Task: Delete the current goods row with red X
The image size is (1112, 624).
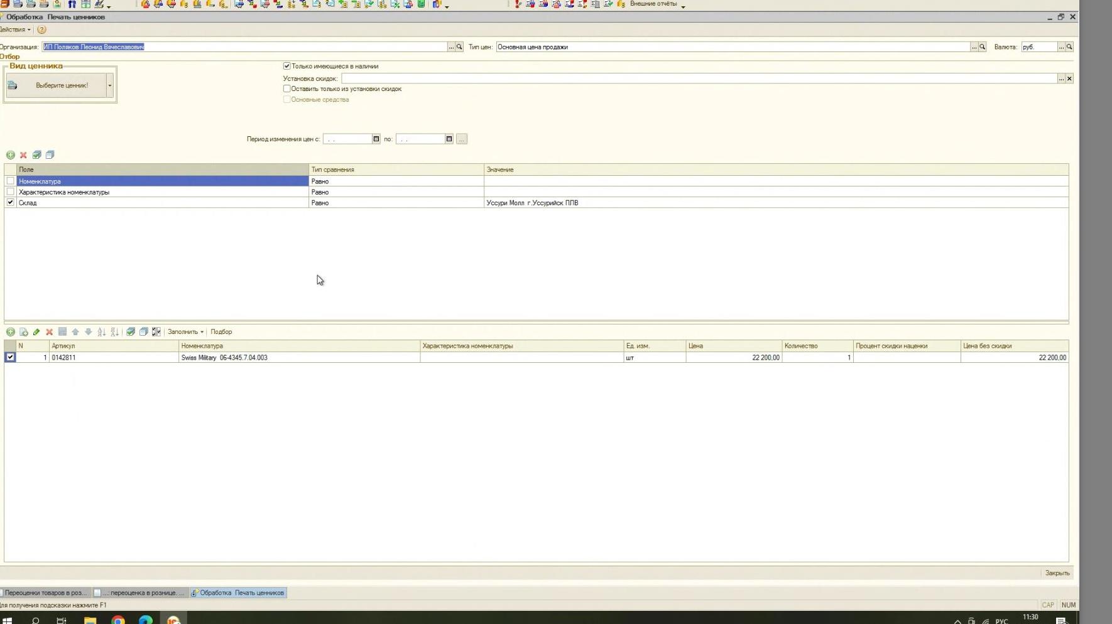Action: click(49, 332)
